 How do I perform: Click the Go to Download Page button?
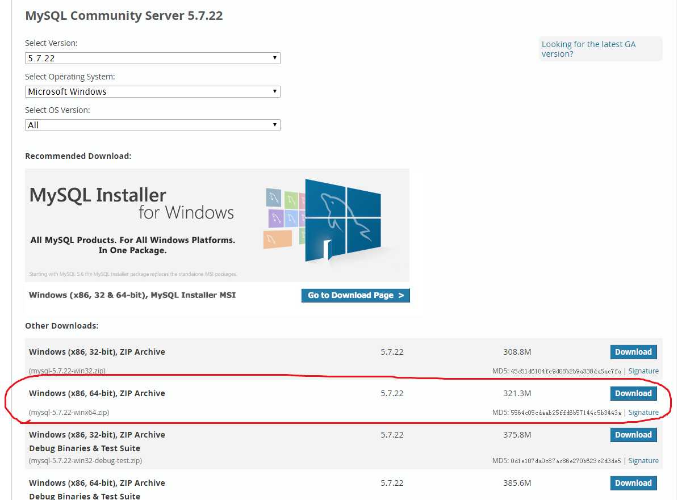pos(355,295)
